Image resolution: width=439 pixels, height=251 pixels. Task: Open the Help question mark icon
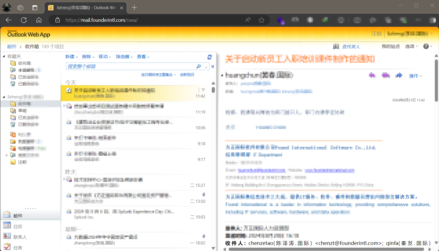(426, 46)
